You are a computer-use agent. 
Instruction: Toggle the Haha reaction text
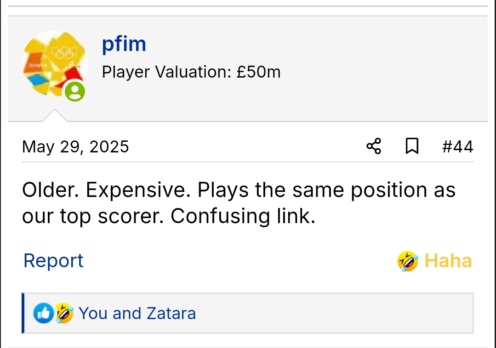[448, 261]
